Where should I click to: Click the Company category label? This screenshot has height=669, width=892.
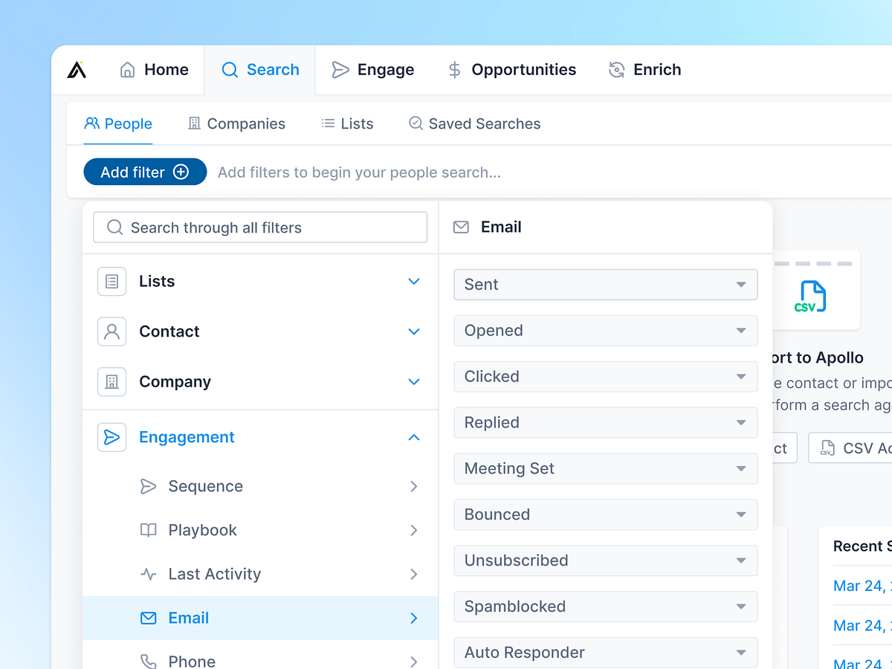175,382
